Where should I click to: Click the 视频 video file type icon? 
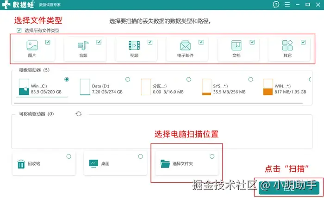click(134, 45)
